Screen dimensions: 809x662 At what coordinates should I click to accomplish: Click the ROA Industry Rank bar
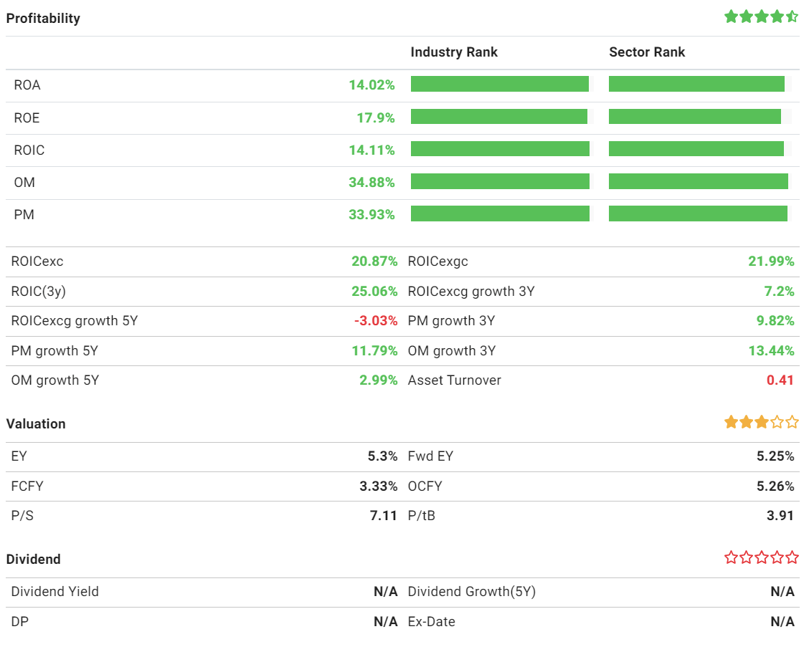tap(499, 85)
